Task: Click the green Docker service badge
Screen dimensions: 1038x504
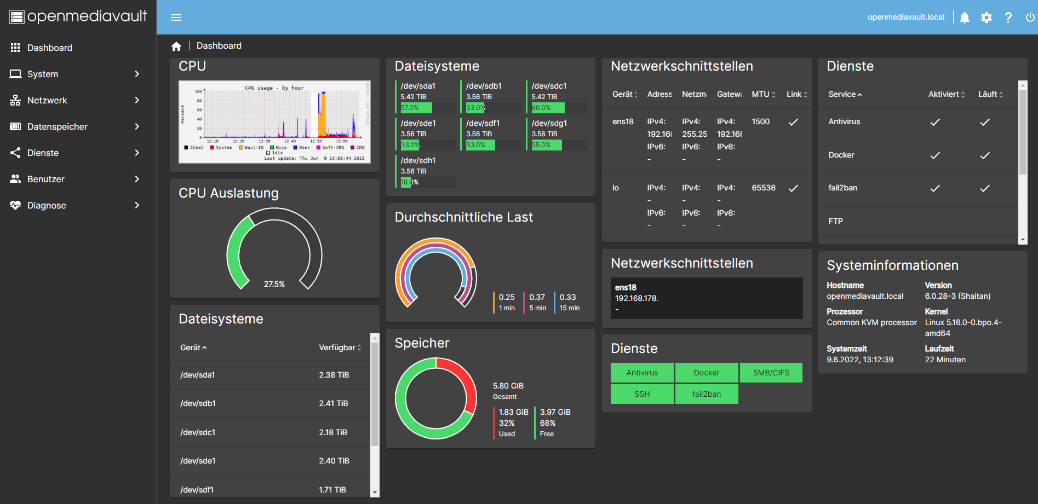Action: click(707, 373)
